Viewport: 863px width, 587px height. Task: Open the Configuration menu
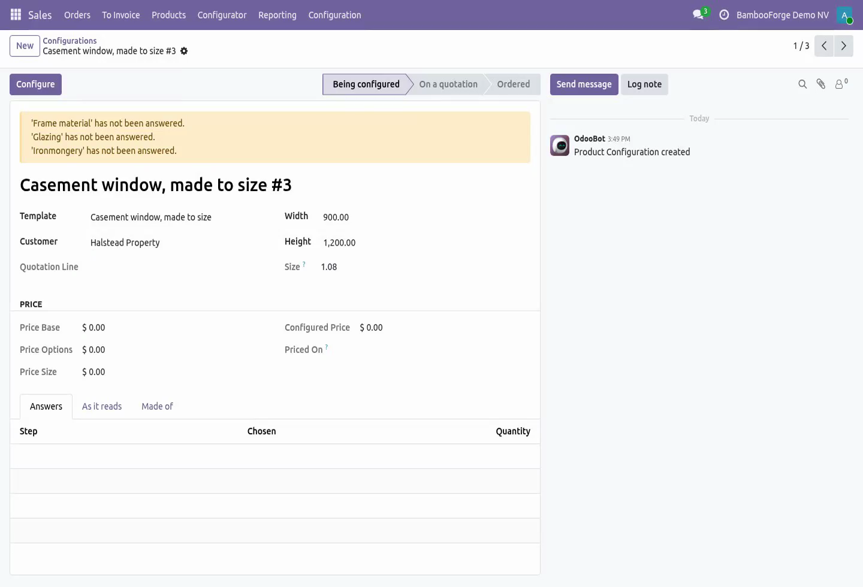[334, 15]
